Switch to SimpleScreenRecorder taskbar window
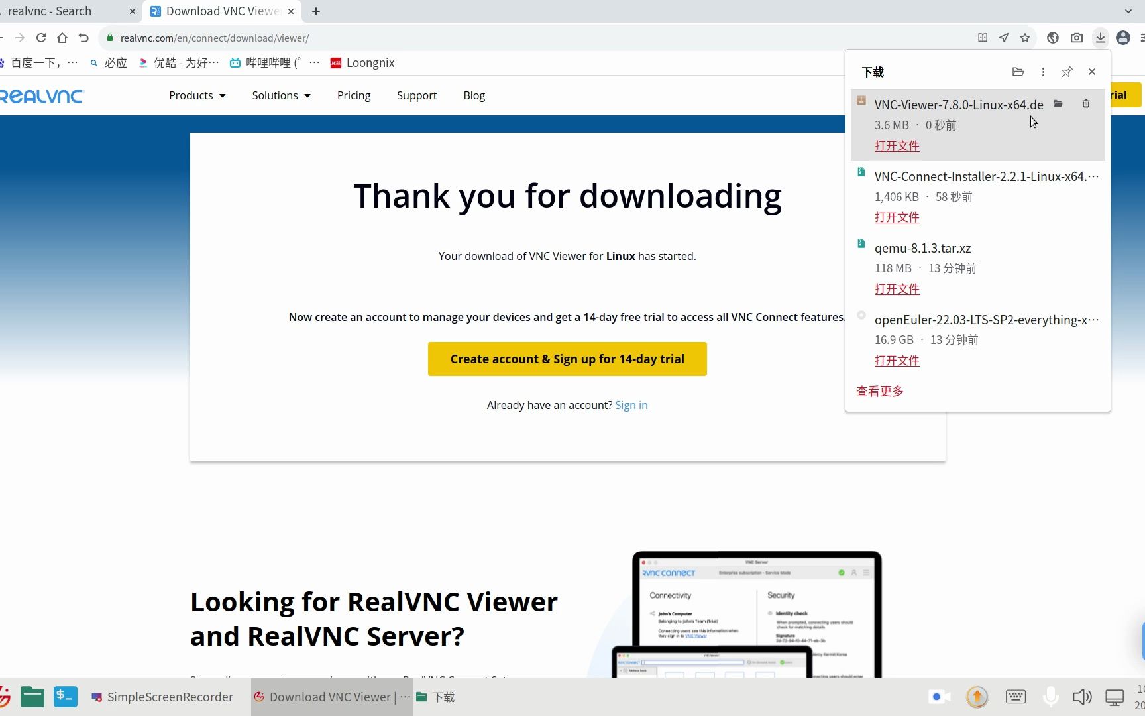The height and width of the screenshot is (716, 1145). tap(162, 697)
